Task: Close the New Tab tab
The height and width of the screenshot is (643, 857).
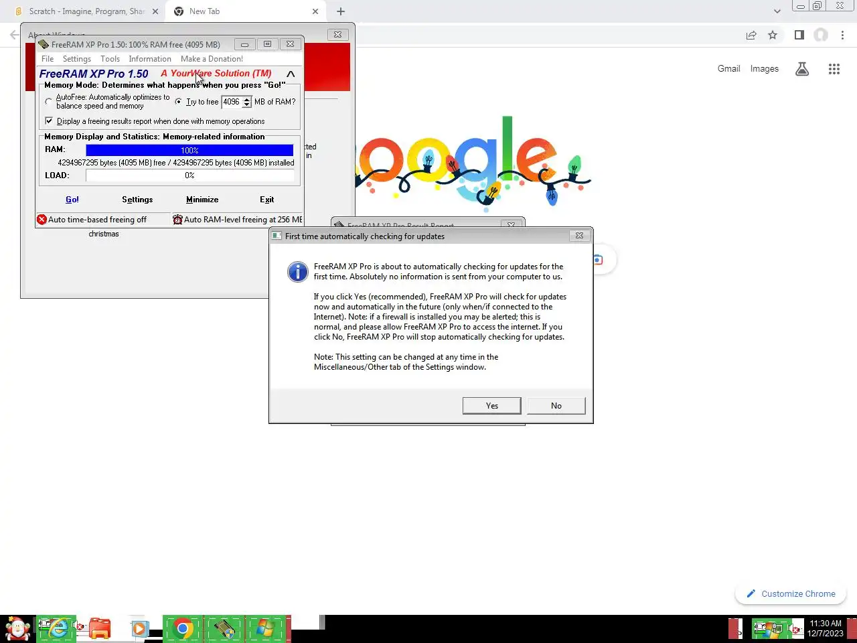Action: [x=315, y=11]
